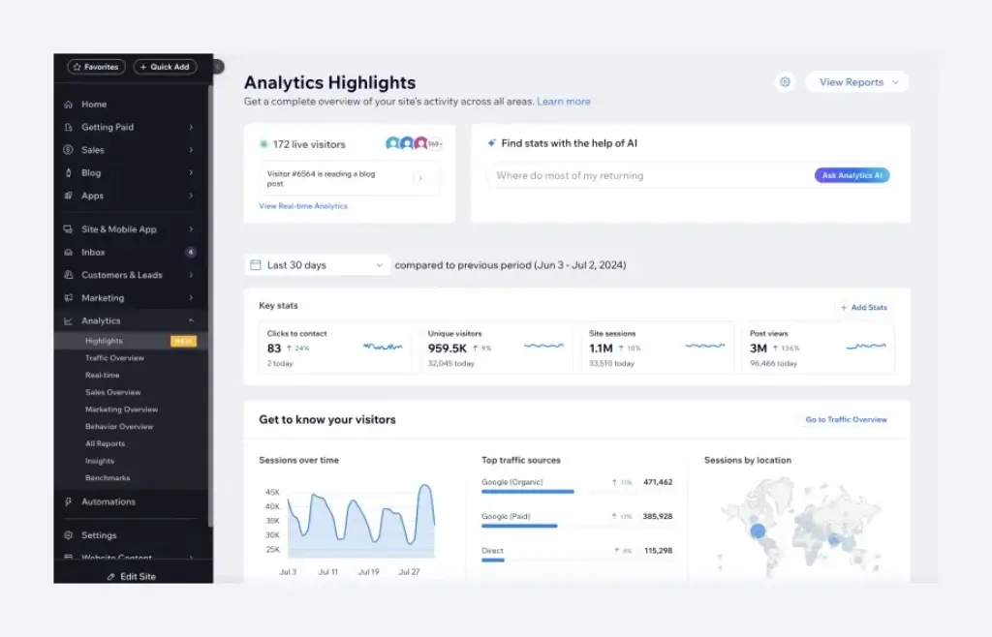
Task: Select Highlights under Analytics
Action: pyautogui.click(x=131, y=341)
